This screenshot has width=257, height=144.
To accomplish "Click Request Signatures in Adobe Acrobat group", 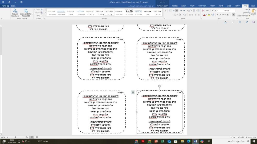I will click(15, 13).
